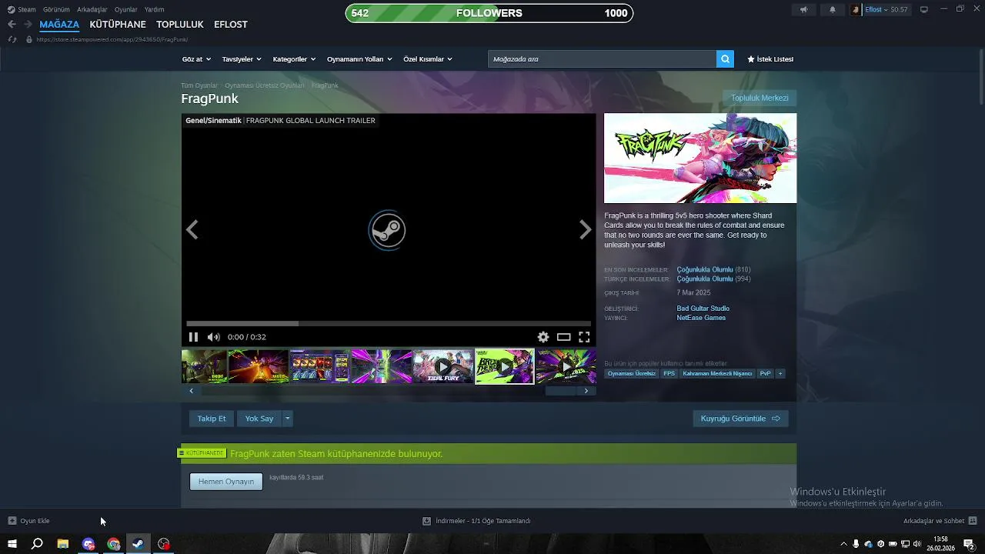Seek in the trailer progress bar
The height and width of the screenshot is (554, 985).
389,324
